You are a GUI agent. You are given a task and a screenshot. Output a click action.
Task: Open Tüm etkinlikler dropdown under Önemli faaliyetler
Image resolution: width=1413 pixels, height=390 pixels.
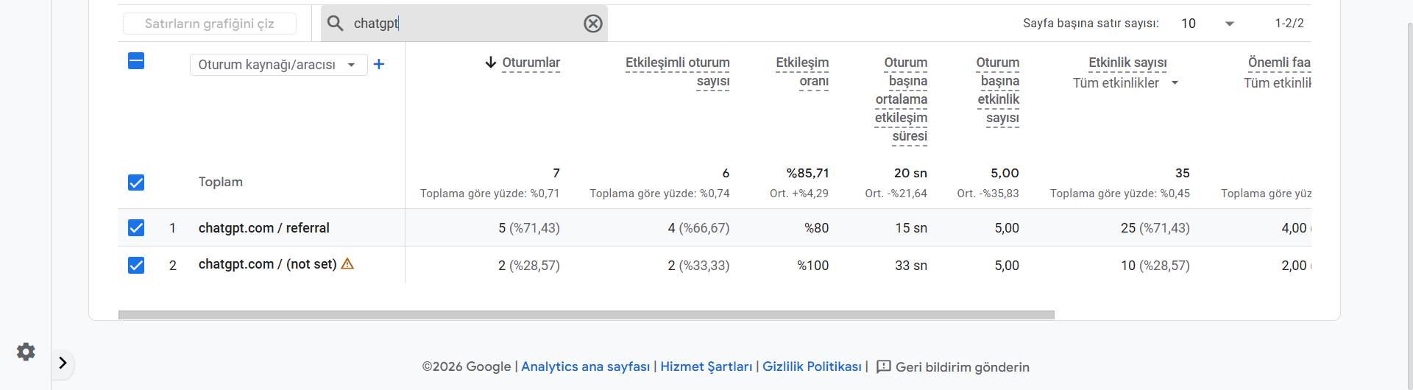pyautogui.click(x=1278, y=83)
